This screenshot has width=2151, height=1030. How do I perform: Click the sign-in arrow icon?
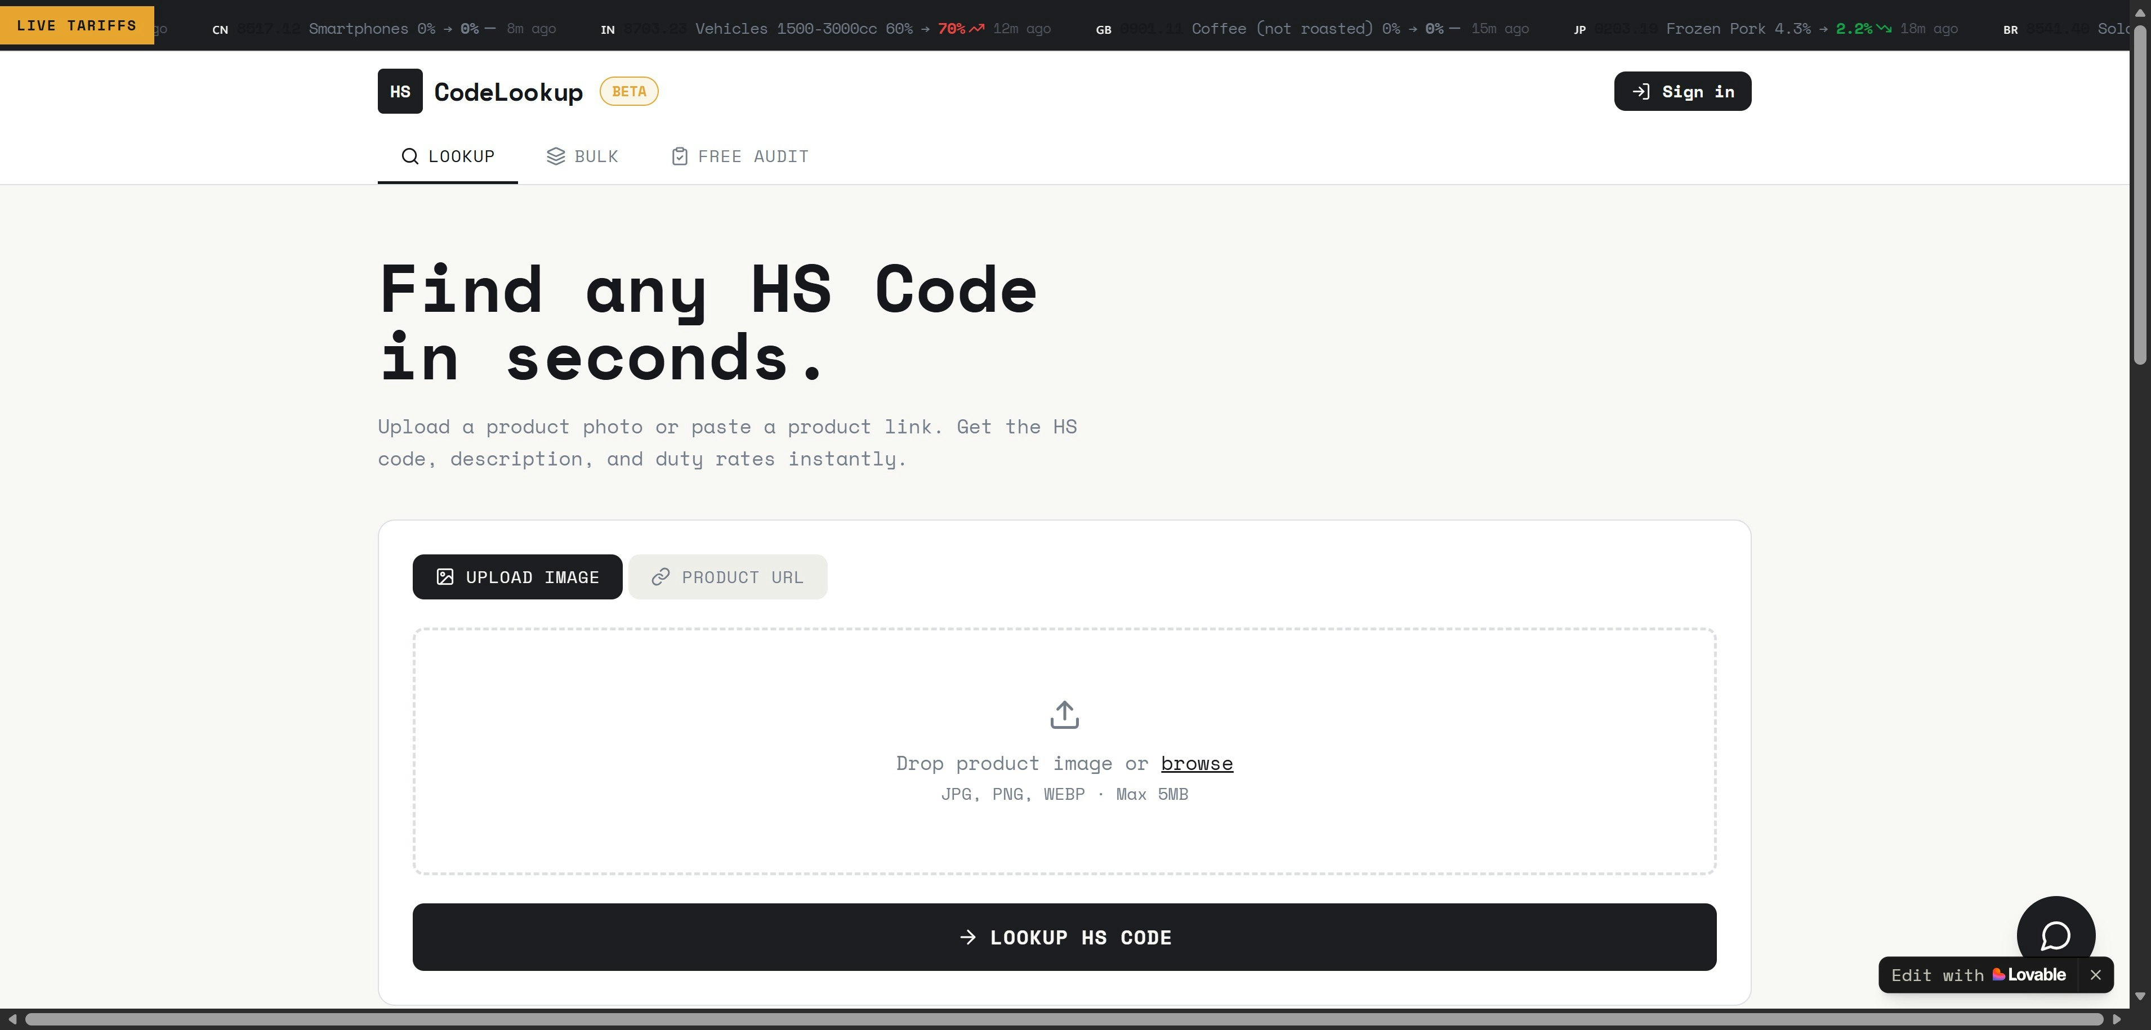[x=1641, y=92]
